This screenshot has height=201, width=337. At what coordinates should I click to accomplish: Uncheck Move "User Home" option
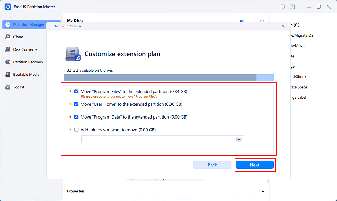(76, 104)
